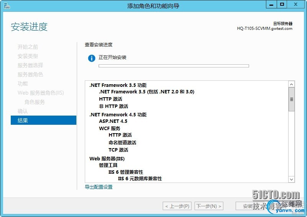Select the 服务器选择 step

tap(30, 65)
